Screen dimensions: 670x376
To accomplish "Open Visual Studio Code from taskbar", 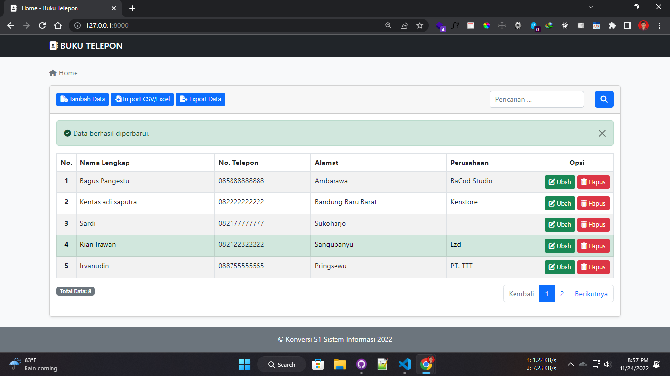I will (405, 364).
